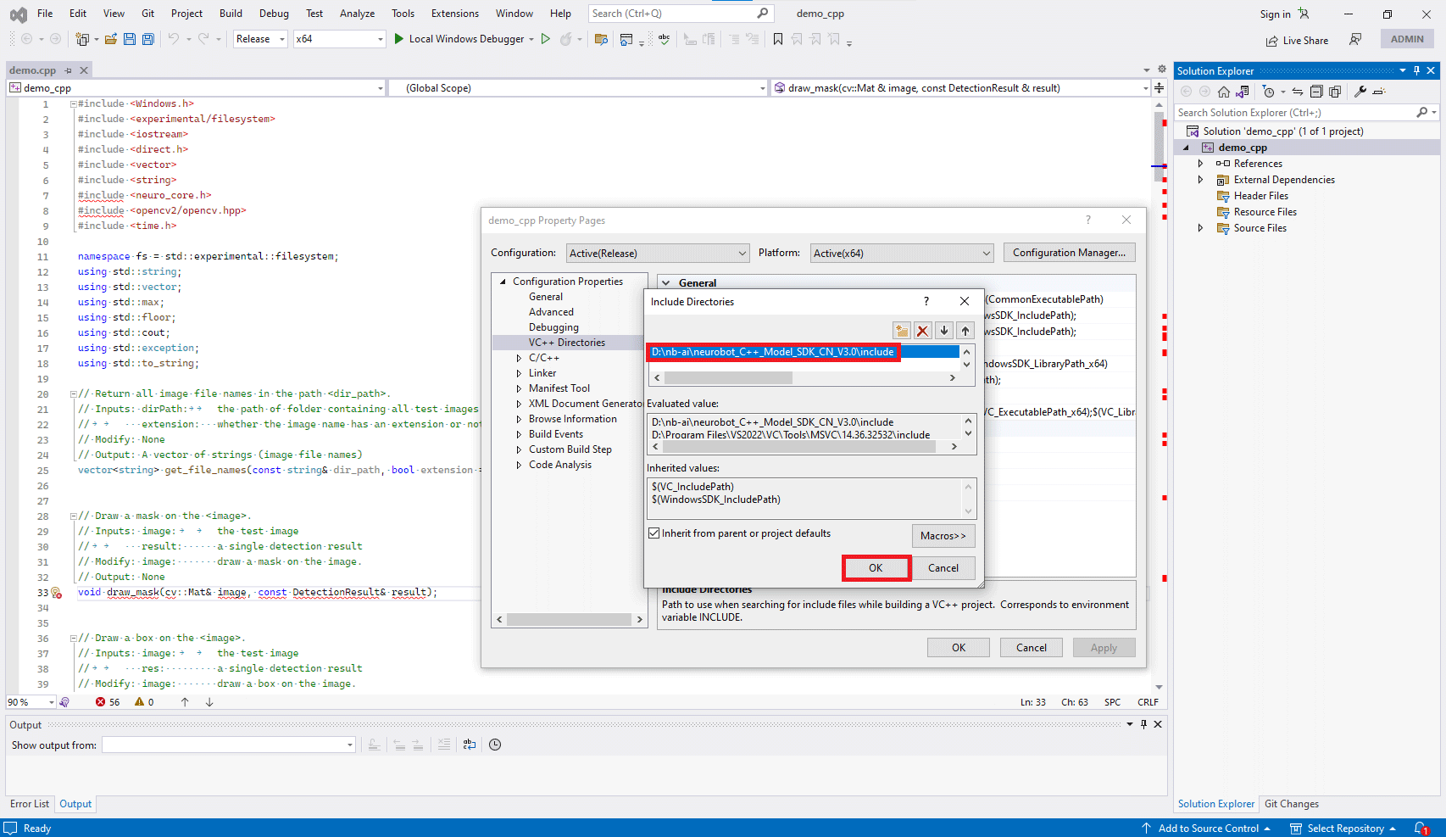
Task: Expand the C/C++ property node
Action: [519, 358]
